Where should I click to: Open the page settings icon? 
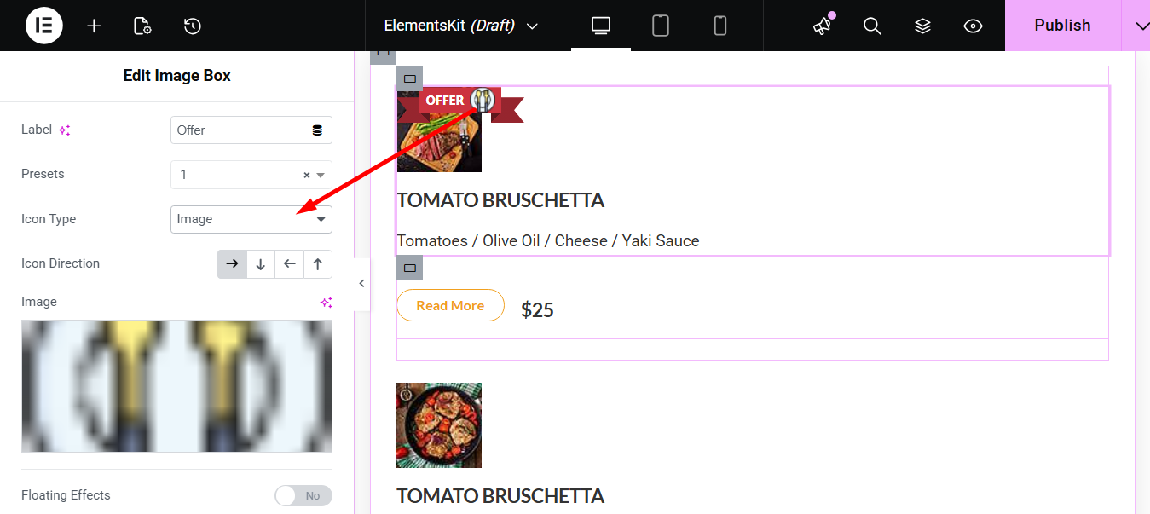tap(142, 26)
